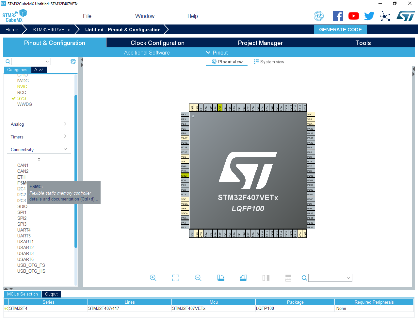Open the Twitter bird icon link
The image size is (418, 321).
369,16
